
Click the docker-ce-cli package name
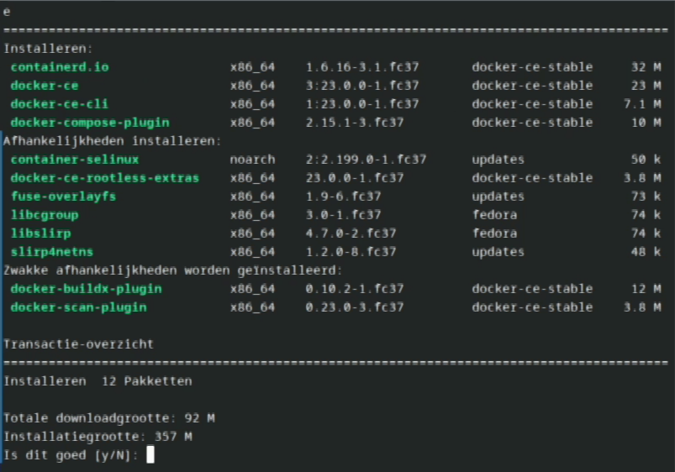point(60,104)
